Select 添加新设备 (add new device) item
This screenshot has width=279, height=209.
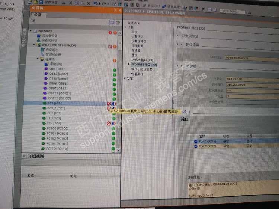pos(47,36)
